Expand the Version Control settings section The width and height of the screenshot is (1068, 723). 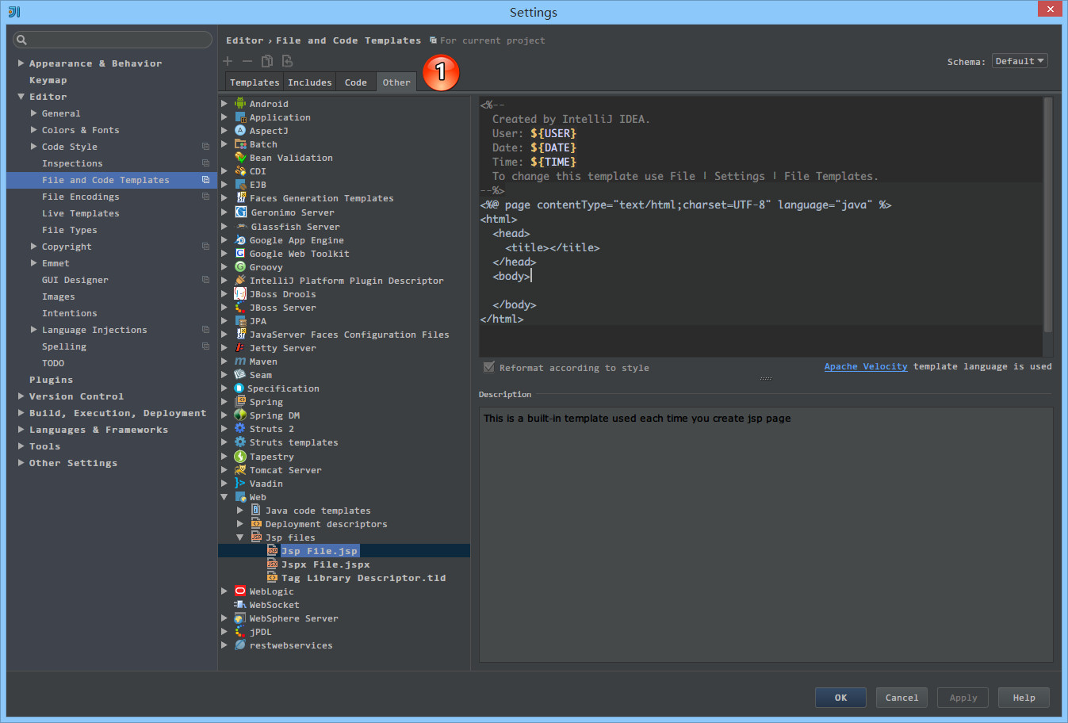click(x=21, y=396)
